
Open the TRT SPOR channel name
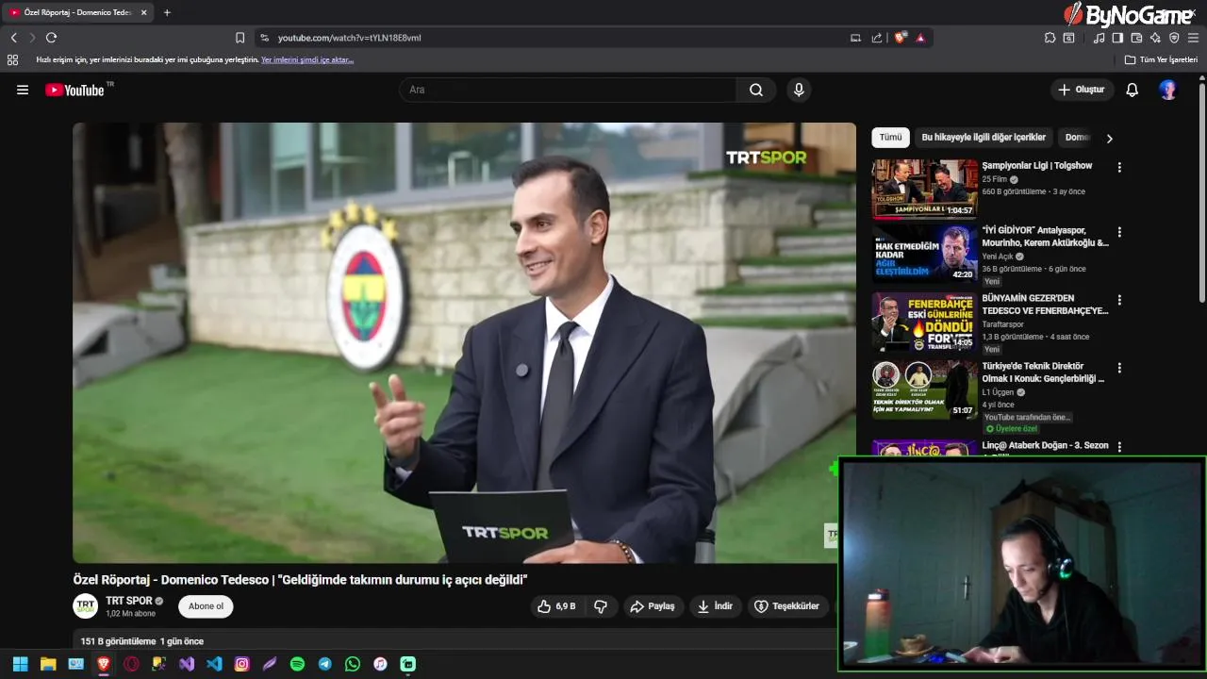pos(129,601)
